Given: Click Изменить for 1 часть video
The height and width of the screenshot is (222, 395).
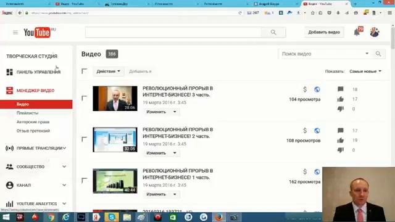Looking at the screenshot, I should pyautogui.click(x=156, y=194).
